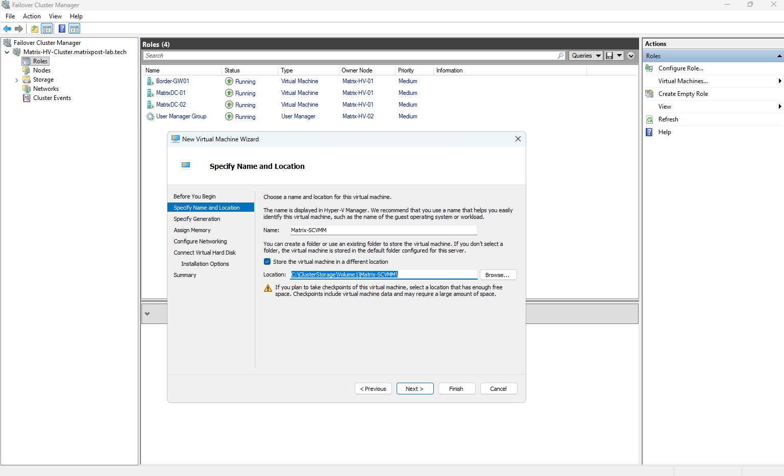Sort roles by the Status column header
784x476 pixels.
(250, 70)
